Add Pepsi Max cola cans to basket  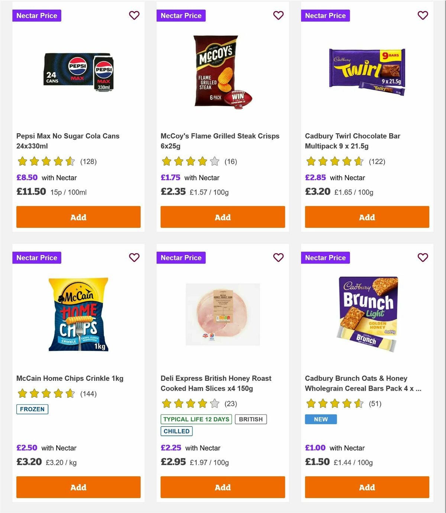pos(78,217)
